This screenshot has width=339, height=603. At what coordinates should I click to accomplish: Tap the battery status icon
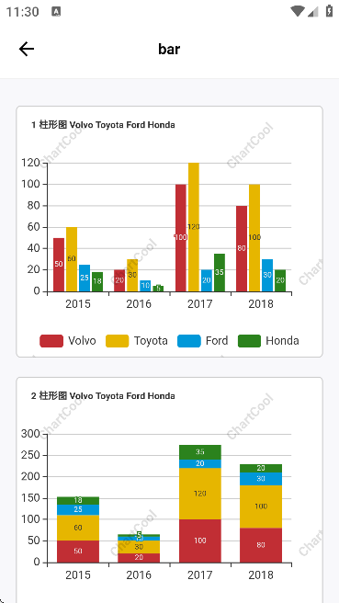pyautogui.click(x=329, y=11)
